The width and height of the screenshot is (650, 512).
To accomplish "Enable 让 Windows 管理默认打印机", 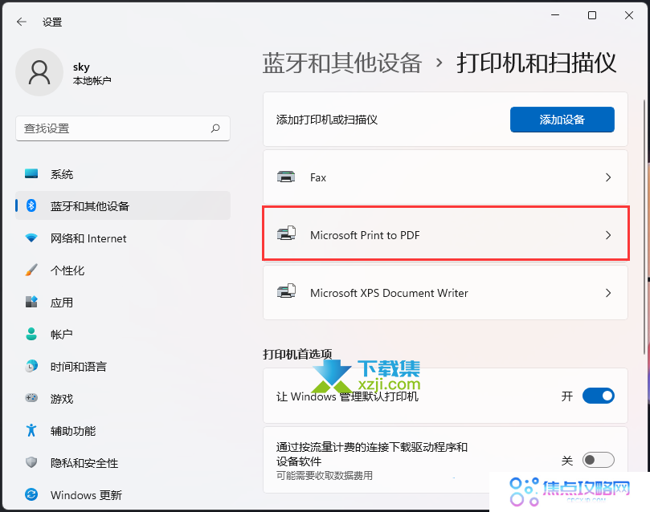I will click(598, 396).
